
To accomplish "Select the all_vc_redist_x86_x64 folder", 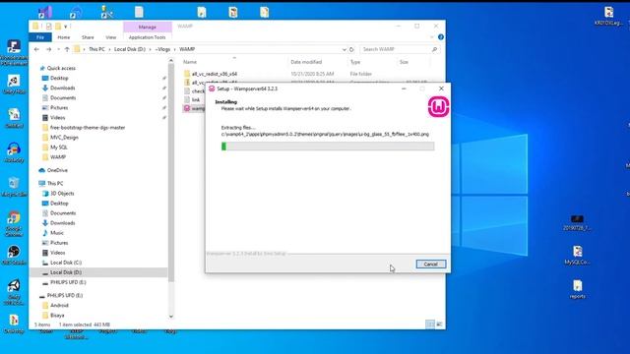I will pos(215,74).
